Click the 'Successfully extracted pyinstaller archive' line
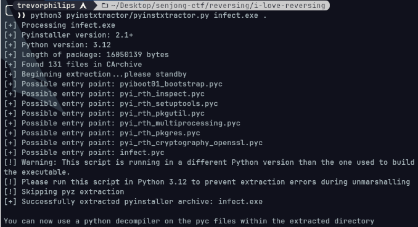This screenshot has width=418, height=227. click(133, 202)
